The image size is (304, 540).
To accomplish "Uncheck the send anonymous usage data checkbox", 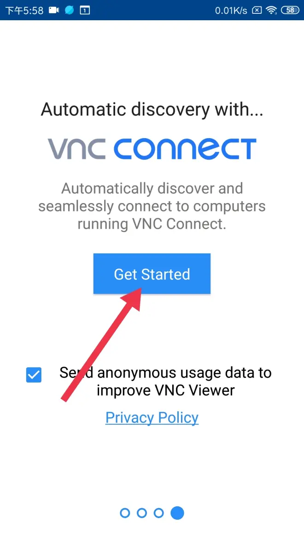I will pyautogui.click(x=34, y=375).
